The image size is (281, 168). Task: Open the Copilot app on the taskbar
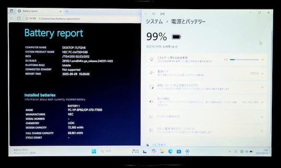click(x=154, y=151)
